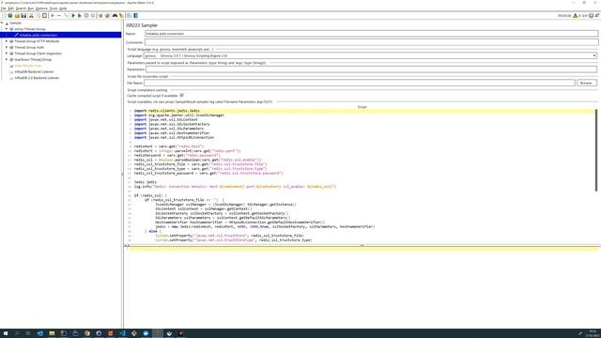Open the Function Helper toolbar icon
Image resolution: width=601 pixels, height=338 pixels.
[130, 16]
